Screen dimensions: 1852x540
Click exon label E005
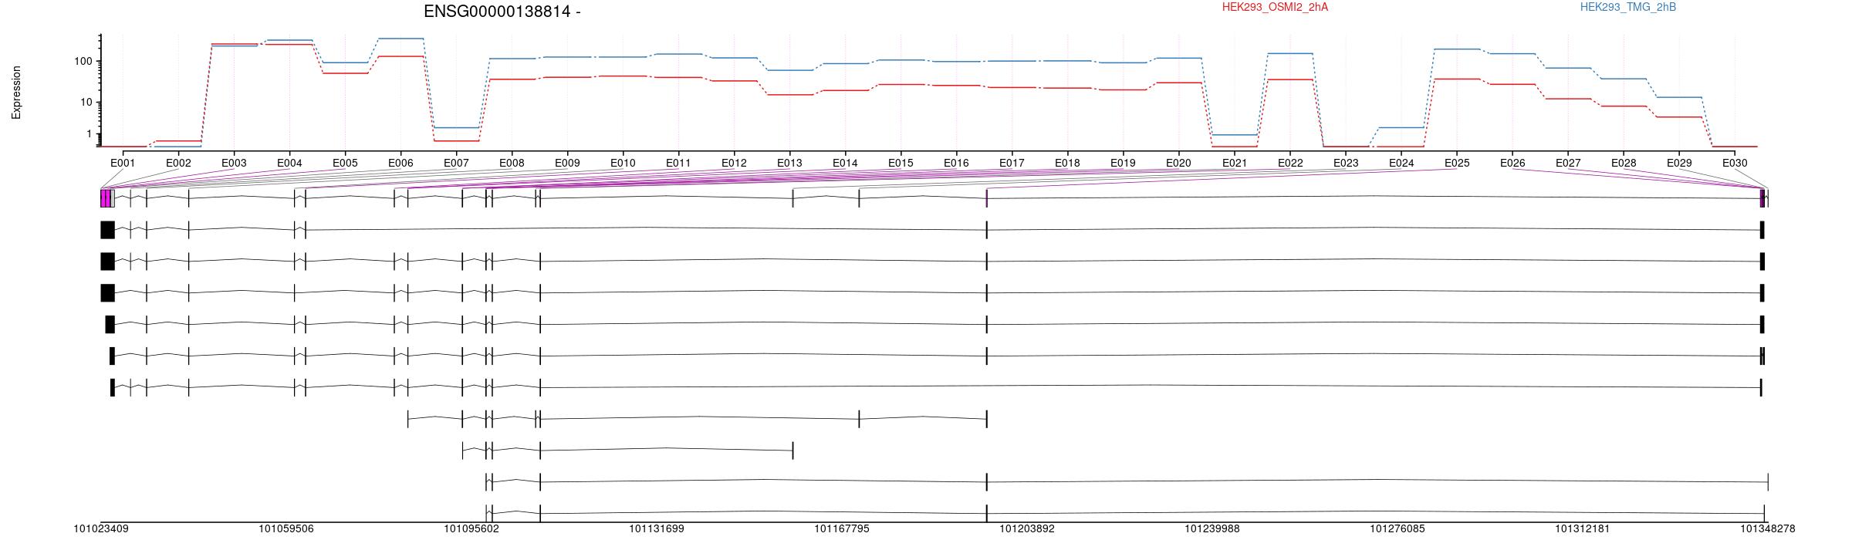345,163
